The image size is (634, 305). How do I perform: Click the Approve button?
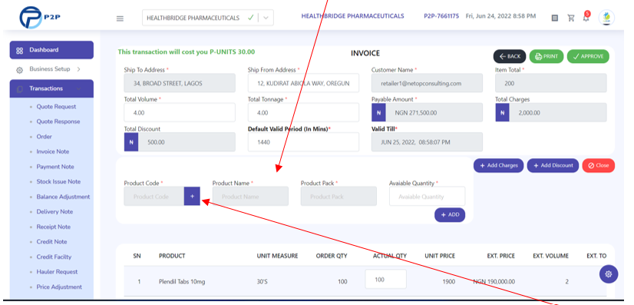[x=588, y=56]
